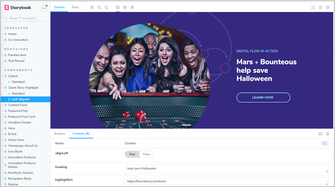Focus the sidebar search field
The width and height of the screenshot is (335, 187).
(x=25, y=18)
